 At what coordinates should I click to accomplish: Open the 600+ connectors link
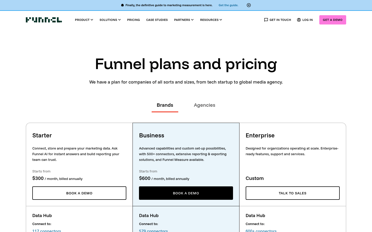click(x=261, y=230)
